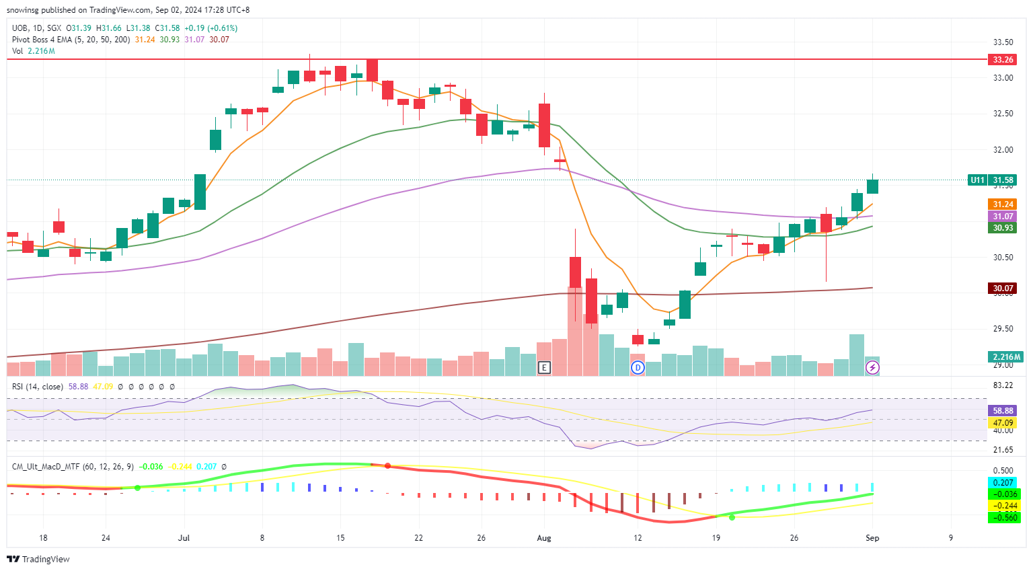Screen dimensions: 1033x571
Task: Click the cyan 0.207 MACD axis label
Action: click(1003, 483)
